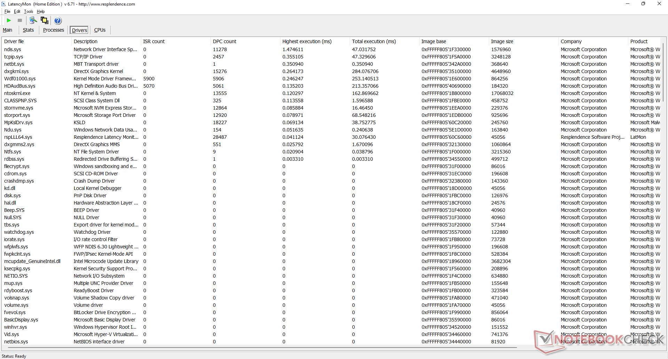Switch to the Stats tab

pyautogui.click(x=28, y=30)
